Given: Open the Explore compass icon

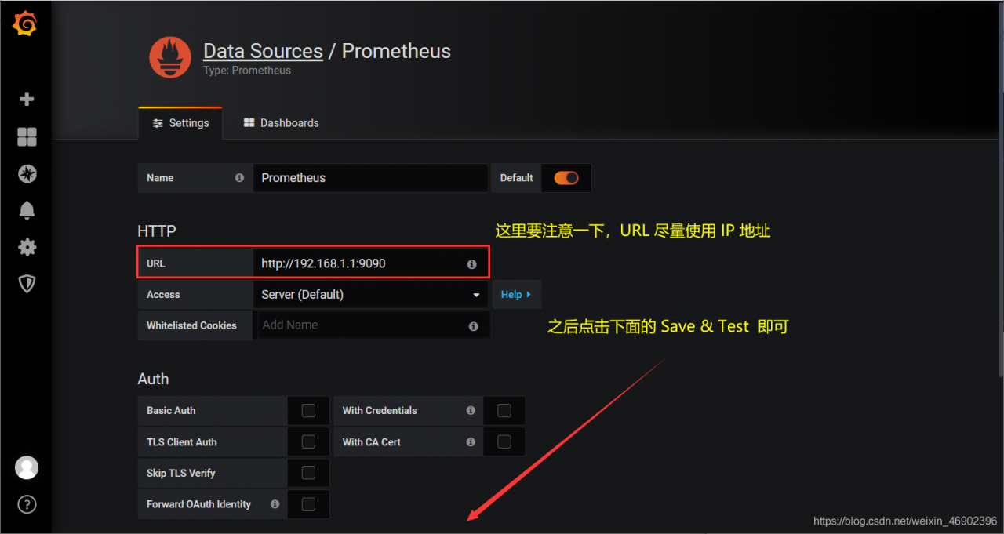Looking at the screenshot, I should [x=27, y=174].
